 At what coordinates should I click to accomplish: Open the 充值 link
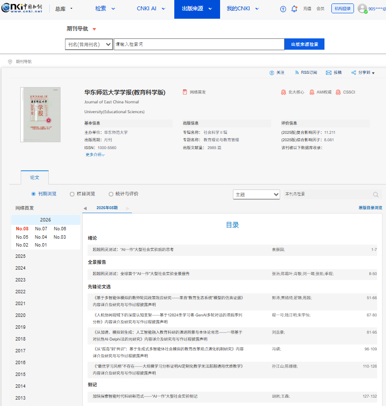pyautogui.click(x=307, y=9)
